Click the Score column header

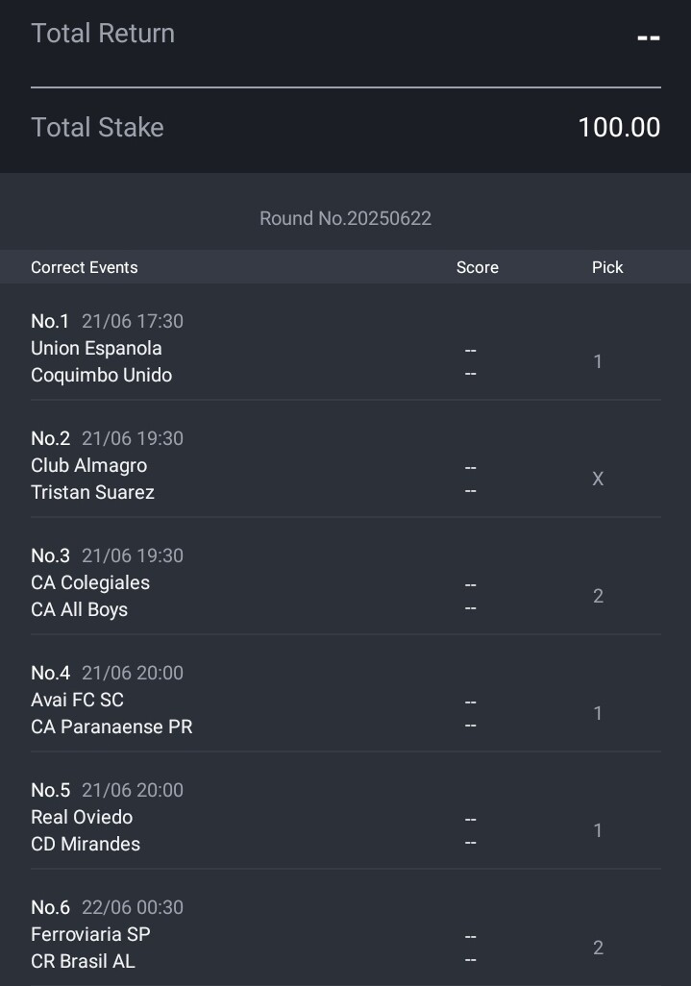pos(478,267)
